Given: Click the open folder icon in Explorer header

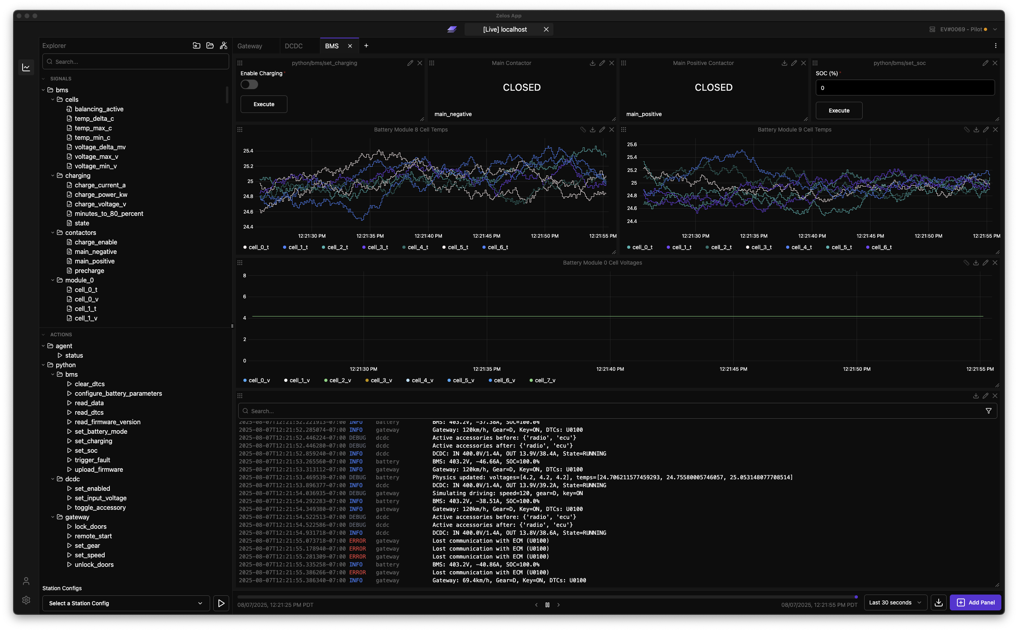Looking at the screenshot, I should 210,46.
